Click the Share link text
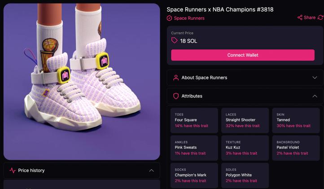 click(x=310, y=18)
